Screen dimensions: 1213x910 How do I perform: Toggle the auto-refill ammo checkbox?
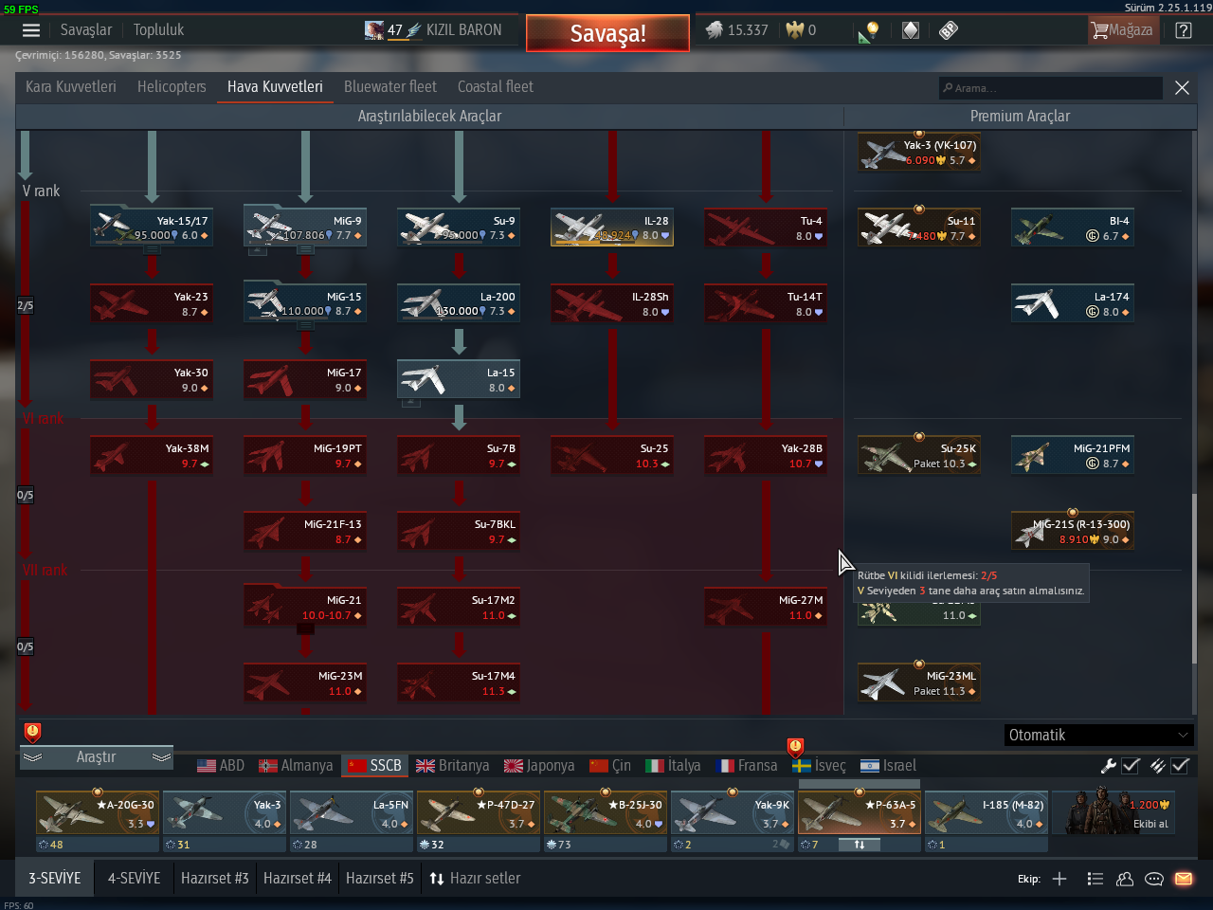1180,766
